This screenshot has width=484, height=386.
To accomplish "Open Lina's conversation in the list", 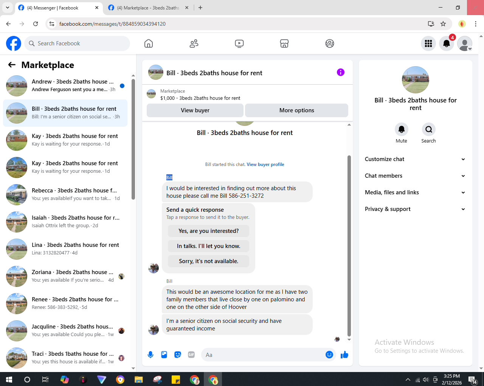I will [65, 249].
